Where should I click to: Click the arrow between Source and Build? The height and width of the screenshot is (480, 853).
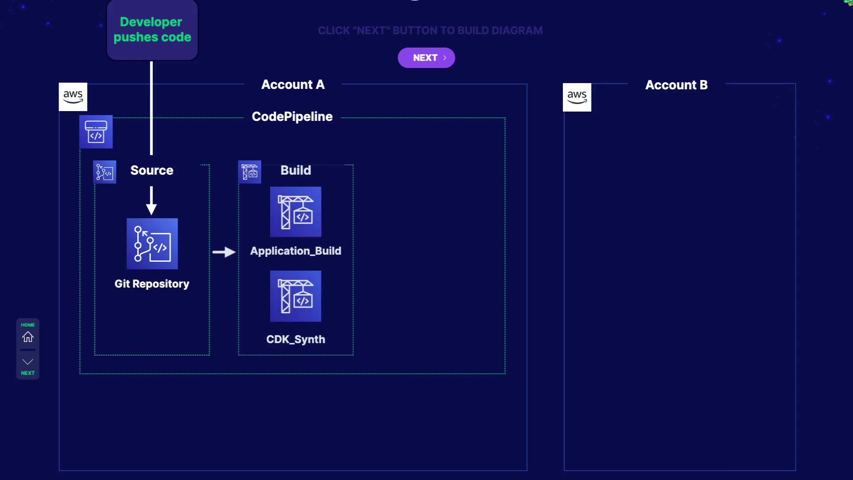pos(224,252)
